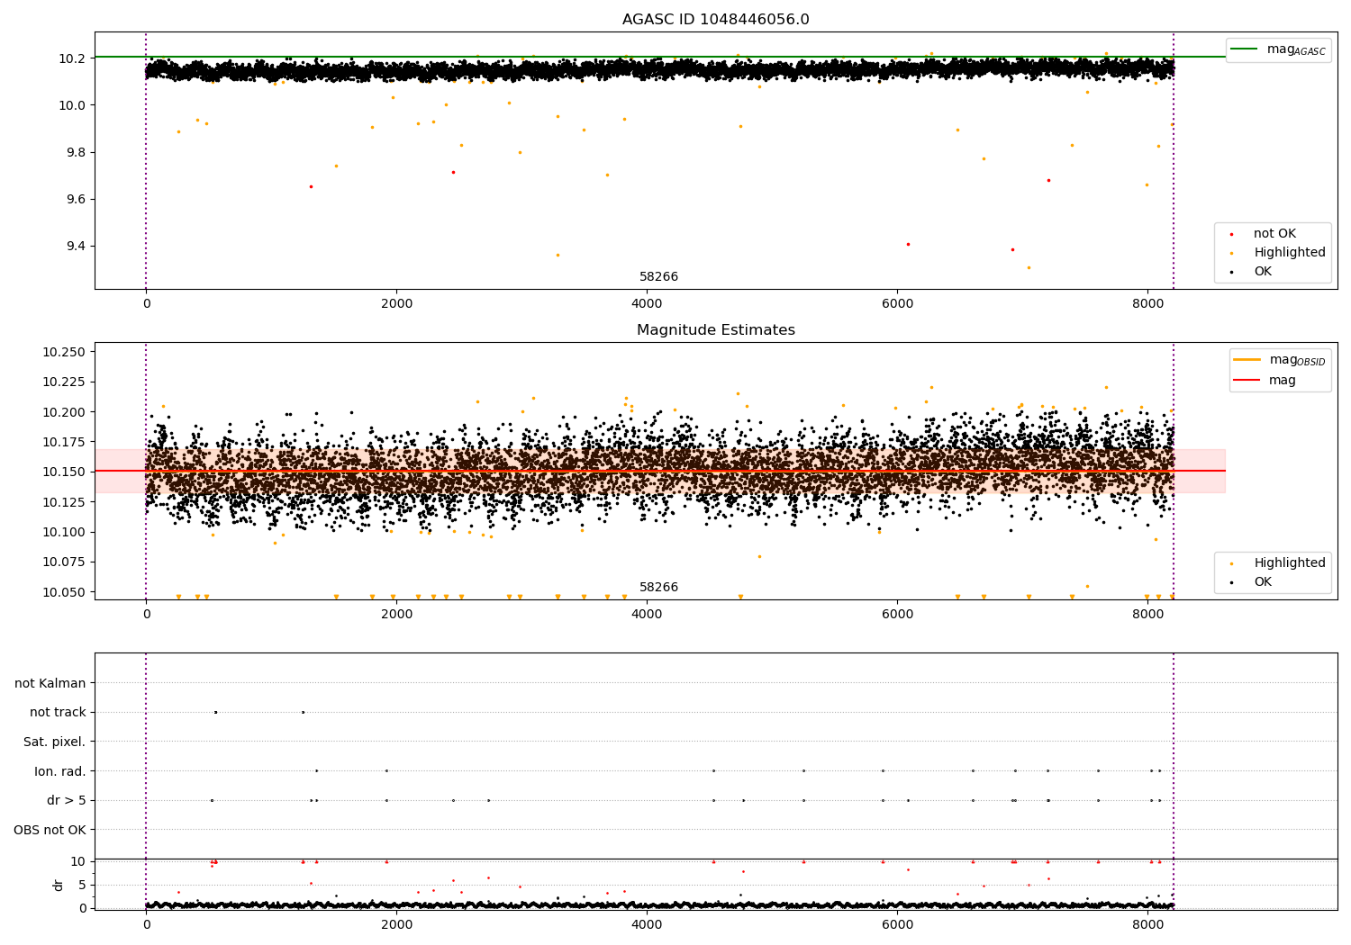1351x945 pixels.
Task: Click the orange mag OBSID legend line
Action: (x=1247, y=360)
